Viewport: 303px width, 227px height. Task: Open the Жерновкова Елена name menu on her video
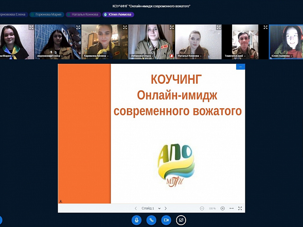coord(50,56)
